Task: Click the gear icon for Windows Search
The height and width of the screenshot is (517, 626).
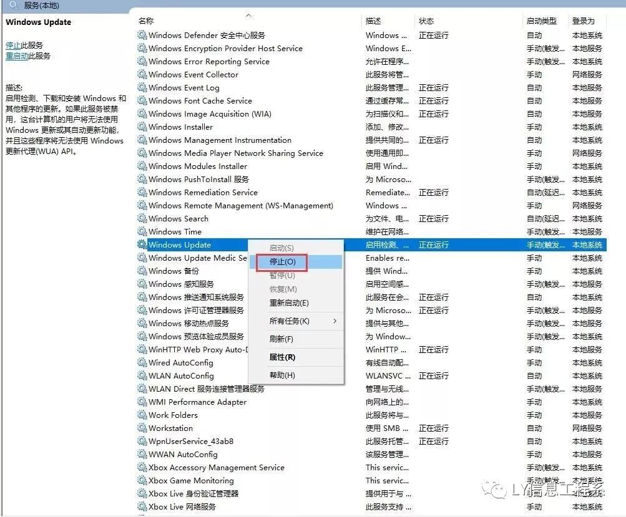Action: [142, 219]
